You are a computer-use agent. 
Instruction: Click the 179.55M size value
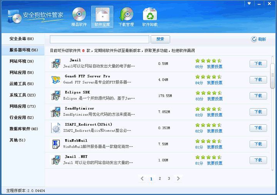pyautogui.click(x=165, y=96)
